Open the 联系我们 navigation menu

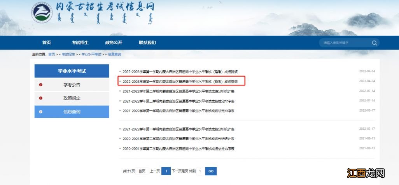click(147, 43)
